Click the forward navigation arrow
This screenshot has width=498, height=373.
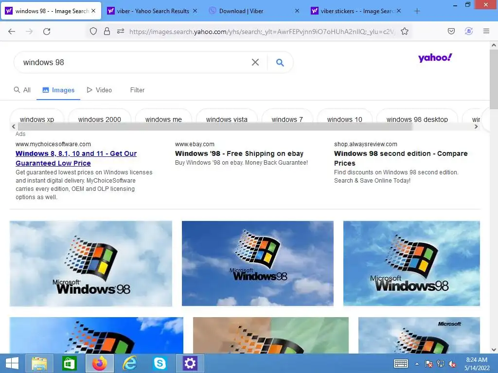point(29,32)
